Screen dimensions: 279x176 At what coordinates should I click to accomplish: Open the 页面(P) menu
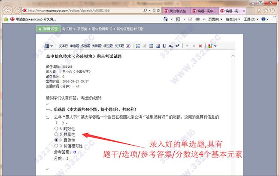tap(215, 19)
